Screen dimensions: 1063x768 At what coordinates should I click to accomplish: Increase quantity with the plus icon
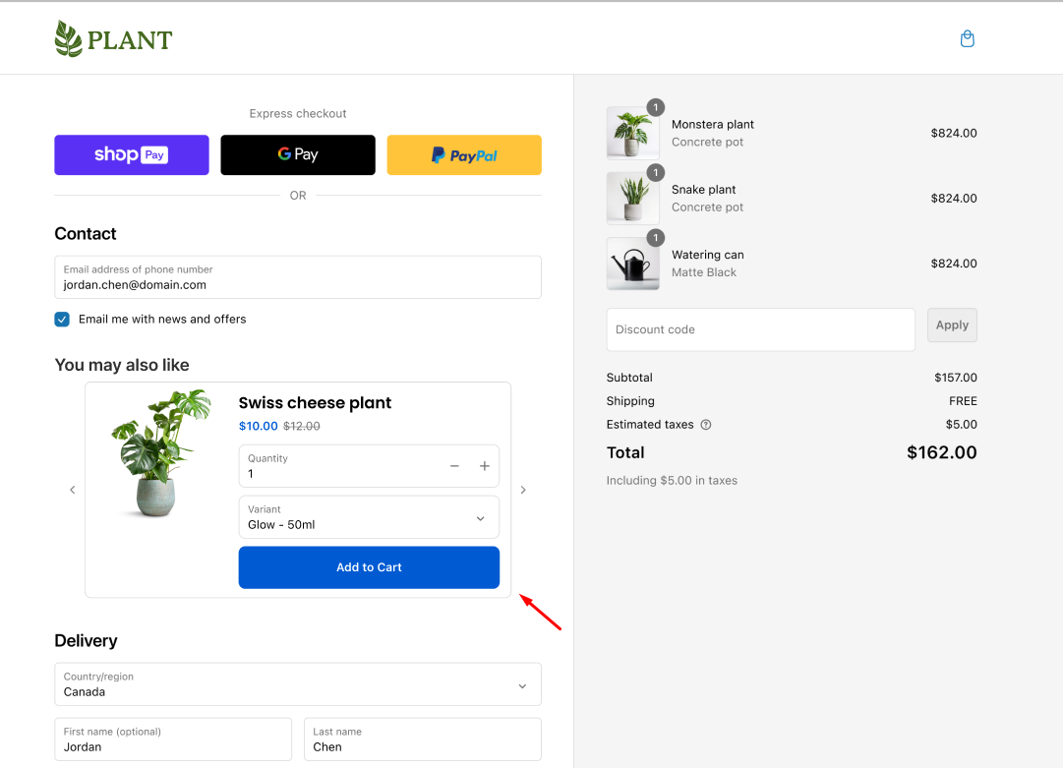click(x=485, y=466)
